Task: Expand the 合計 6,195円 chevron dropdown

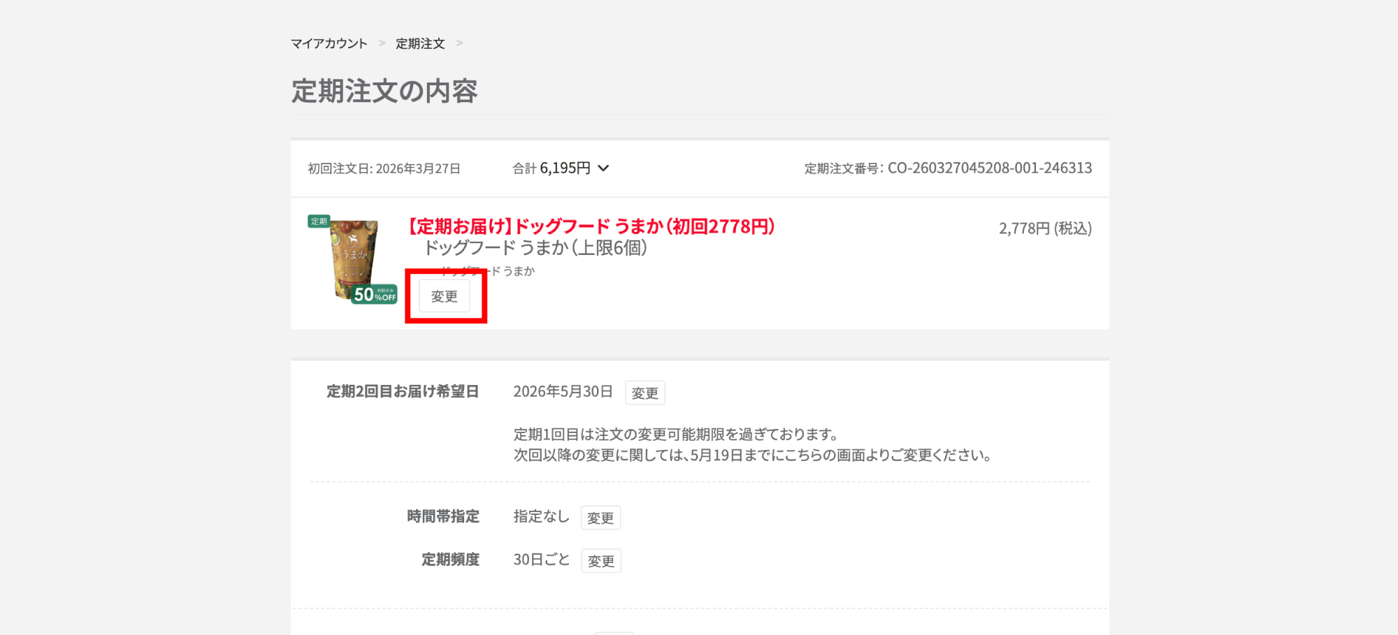Action: [603, 168]
